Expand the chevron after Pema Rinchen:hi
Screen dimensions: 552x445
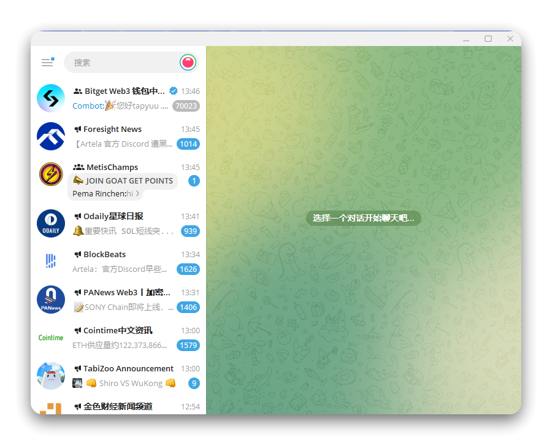[x=137, y=194]
